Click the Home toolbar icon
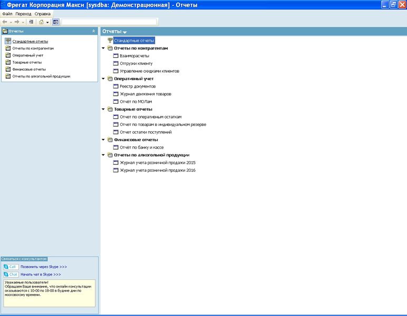Image resolution: width=407 pixels, height=316 pixels. point(41,22)
